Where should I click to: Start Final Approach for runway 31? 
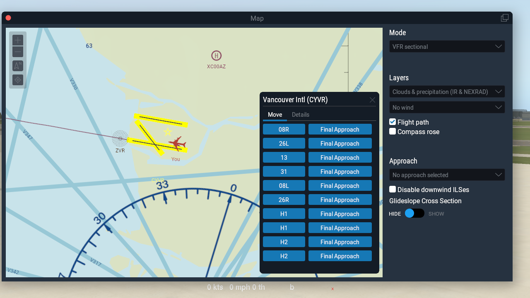[x=340, y=171]
